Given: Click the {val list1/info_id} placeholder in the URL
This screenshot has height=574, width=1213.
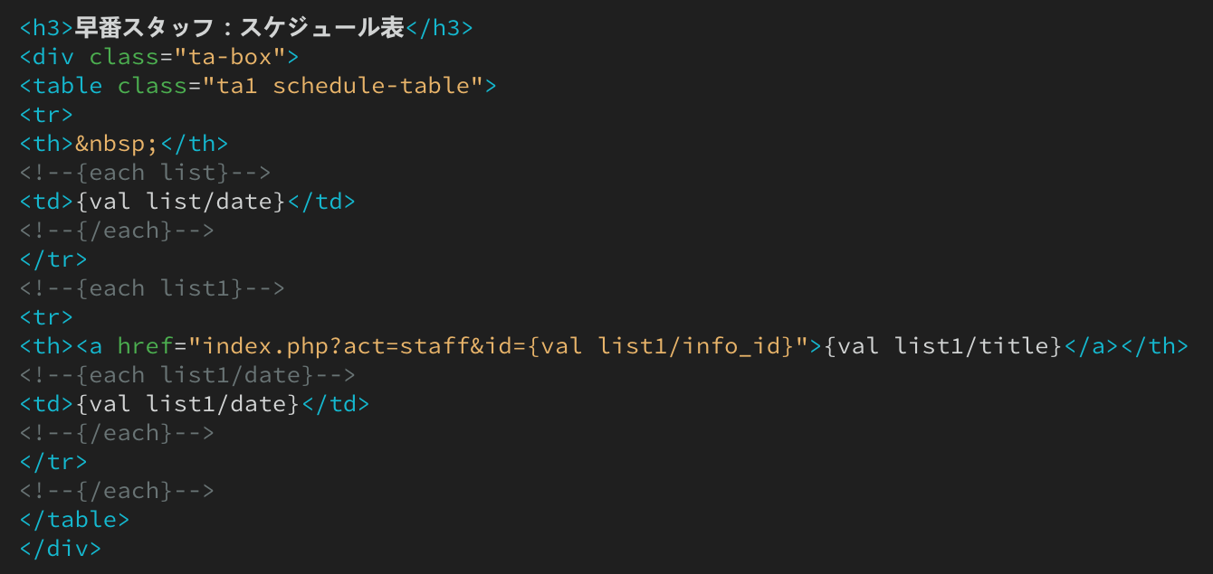Looking at the screenshot, I should (x=662, y=346).
